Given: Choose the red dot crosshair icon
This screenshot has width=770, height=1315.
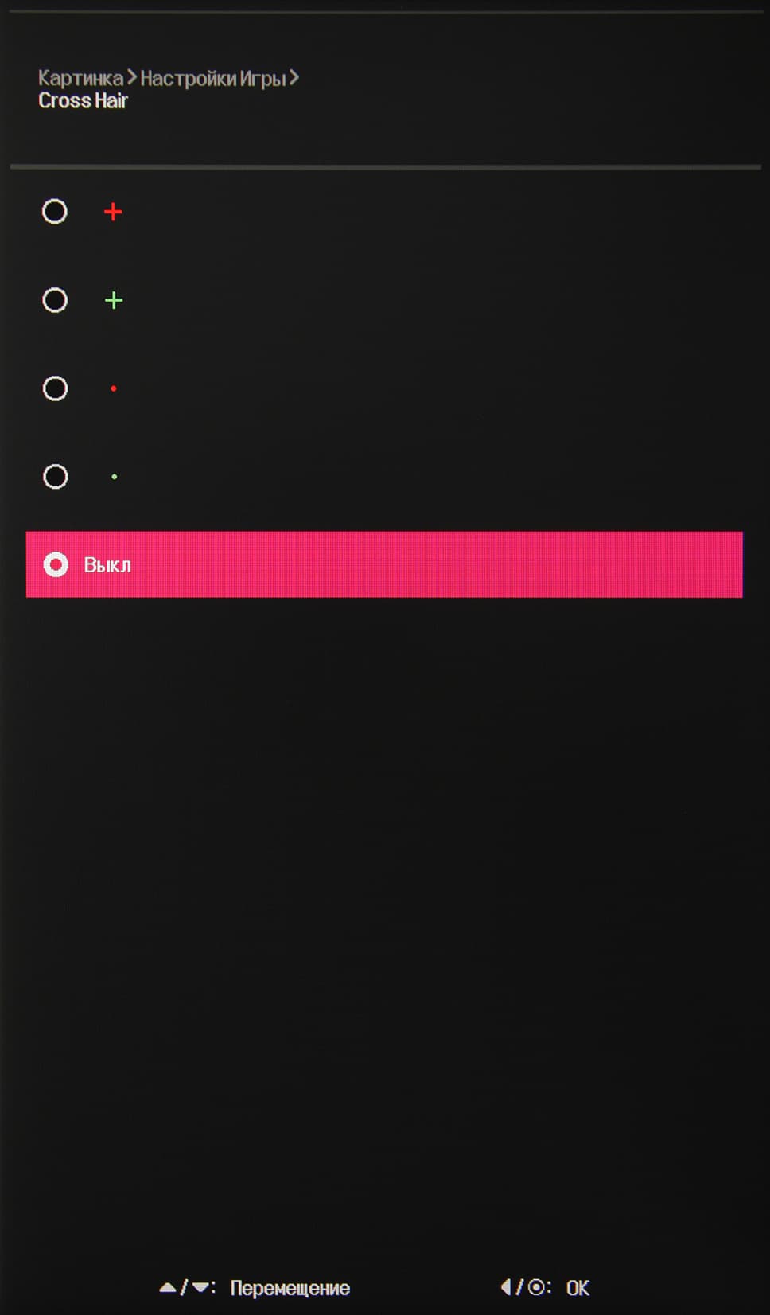Looking at the screenshot, I should [114, 388].
